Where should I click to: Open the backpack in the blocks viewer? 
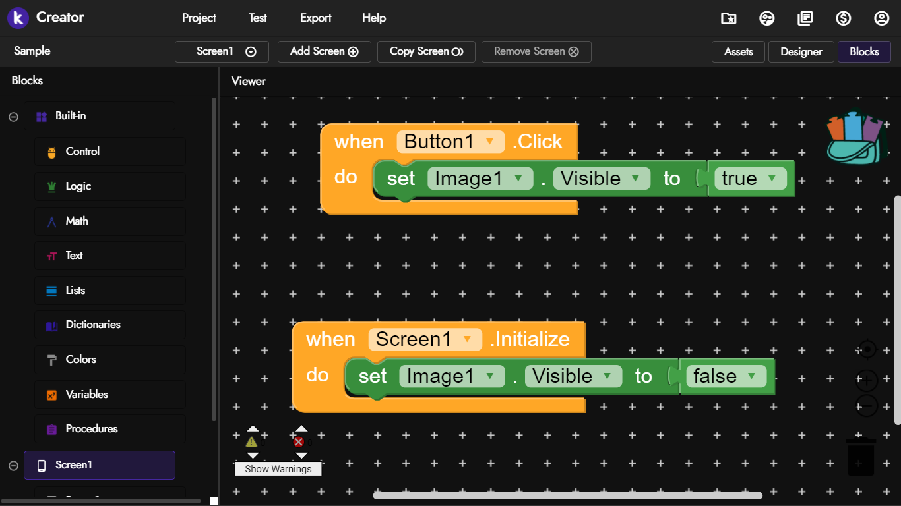tap(855, 137)
